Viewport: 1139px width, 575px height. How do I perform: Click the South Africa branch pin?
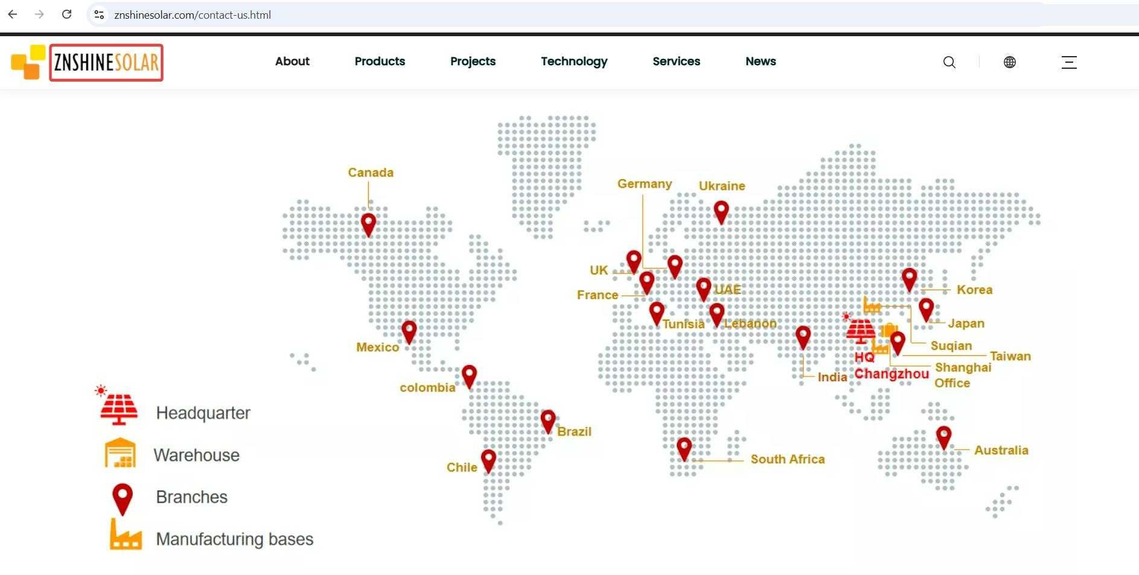point(684,448)
